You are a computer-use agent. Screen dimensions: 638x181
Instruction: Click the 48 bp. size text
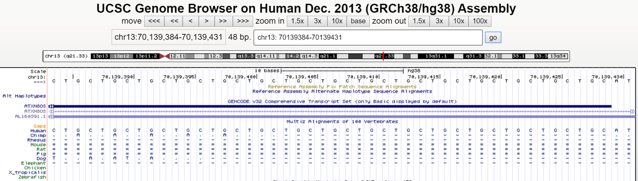click(239, 37)
